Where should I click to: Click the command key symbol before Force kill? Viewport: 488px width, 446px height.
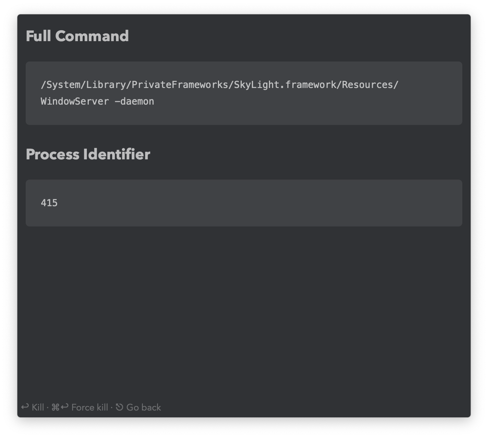tap(55, 407)
